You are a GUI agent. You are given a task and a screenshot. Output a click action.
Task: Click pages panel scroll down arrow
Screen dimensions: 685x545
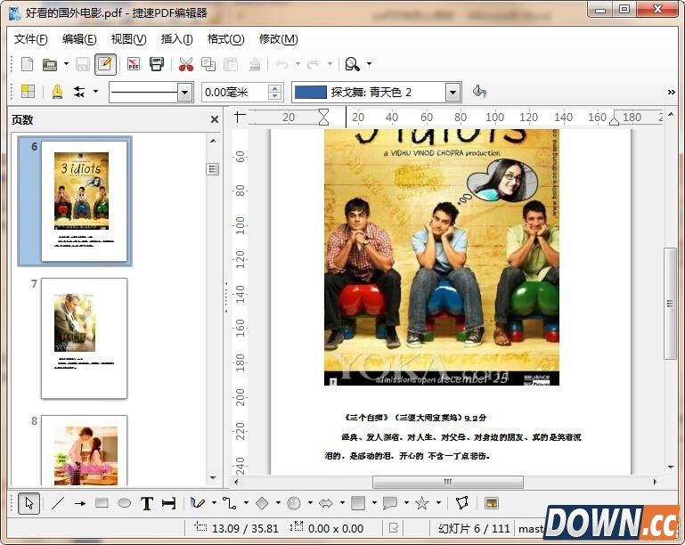pos(213,477)
